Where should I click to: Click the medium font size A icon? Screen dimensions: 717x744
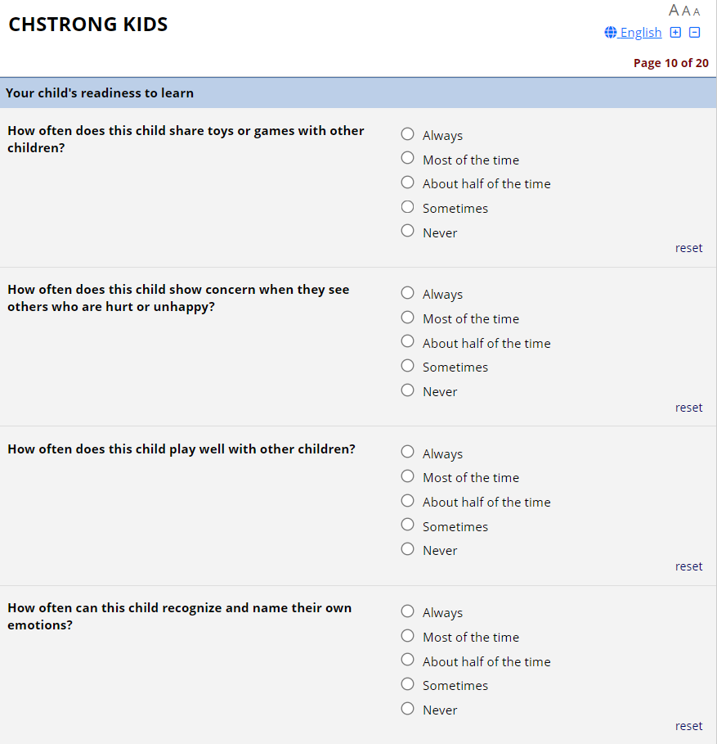[686, 11]
